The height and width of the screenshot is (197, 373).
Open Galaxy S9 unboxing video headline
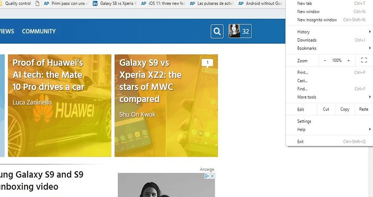(41, 180)
